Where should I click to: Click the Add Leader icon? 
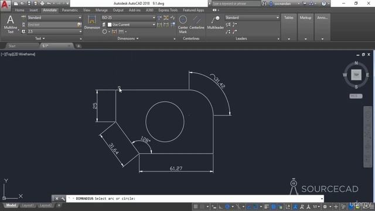(234, 25)
